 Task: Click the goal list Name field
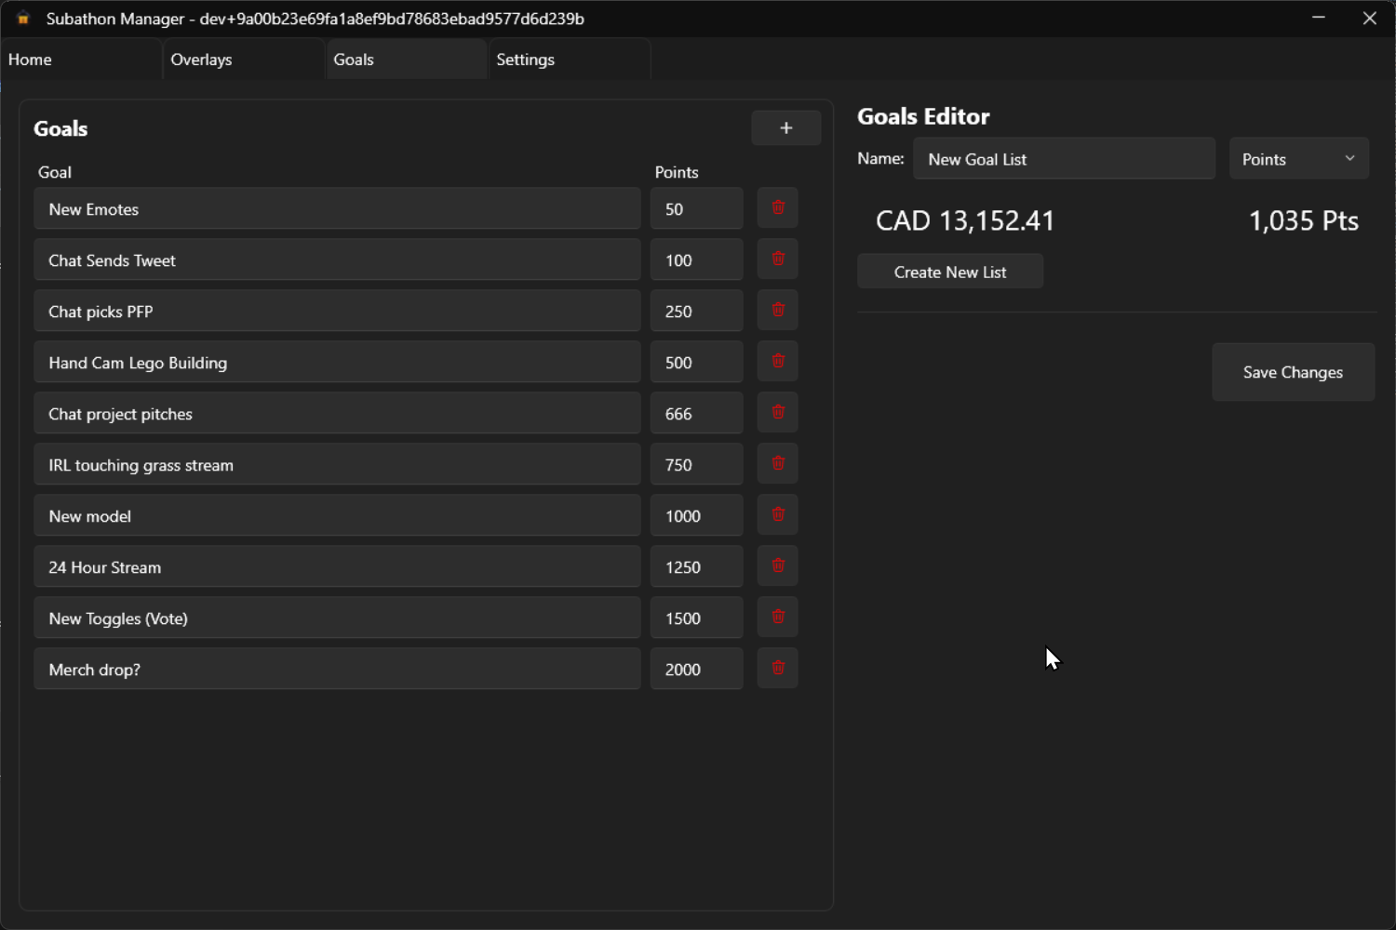tap(1064, 159)
